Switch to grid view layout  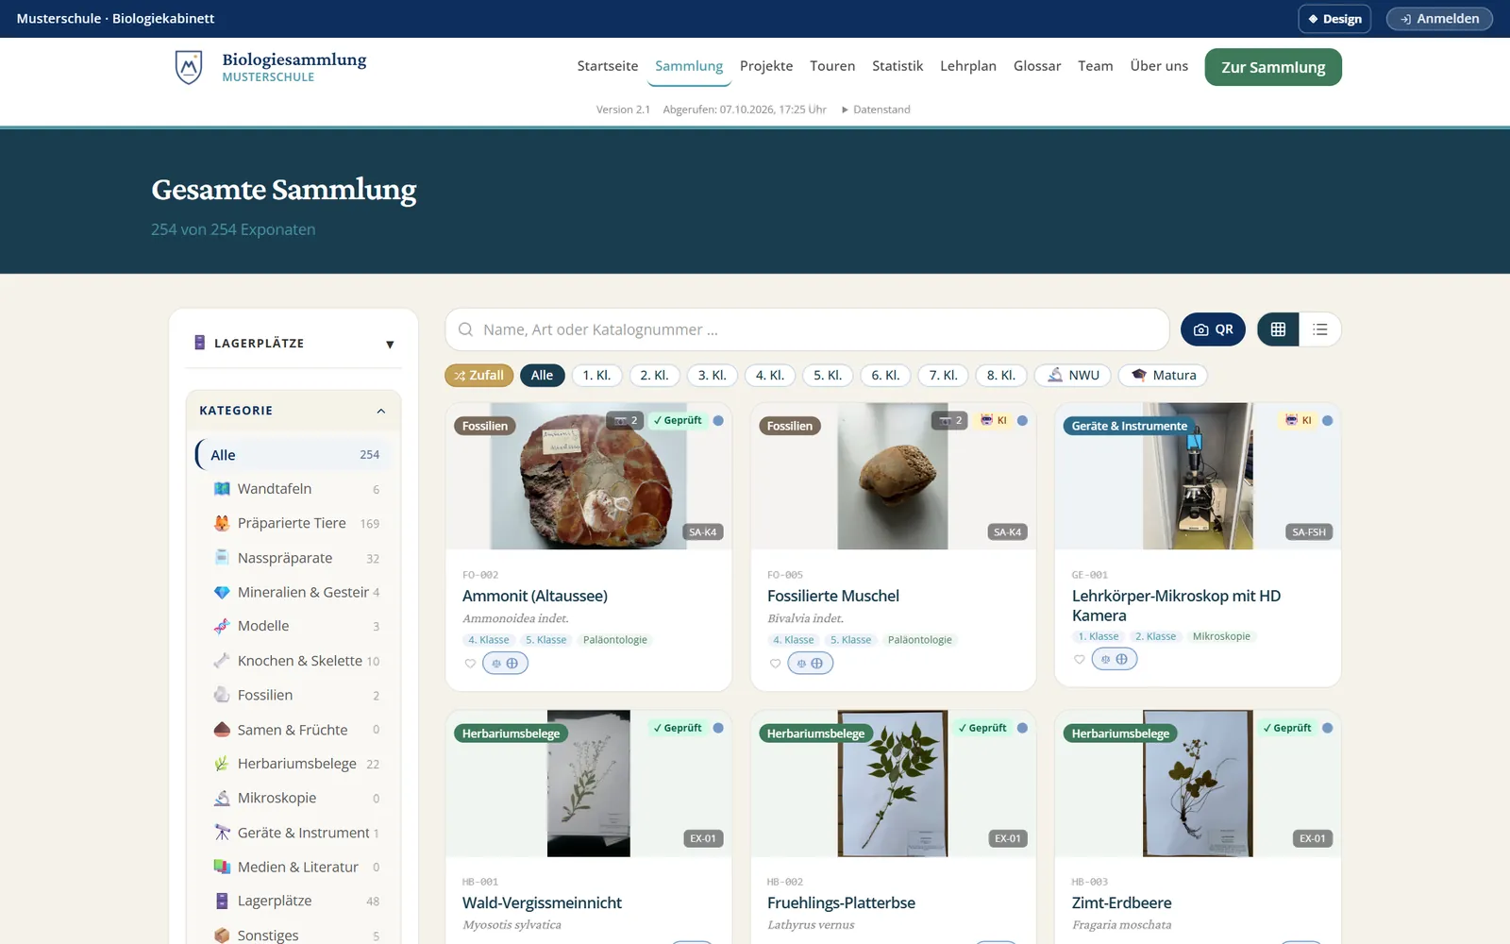[1278, 329]
